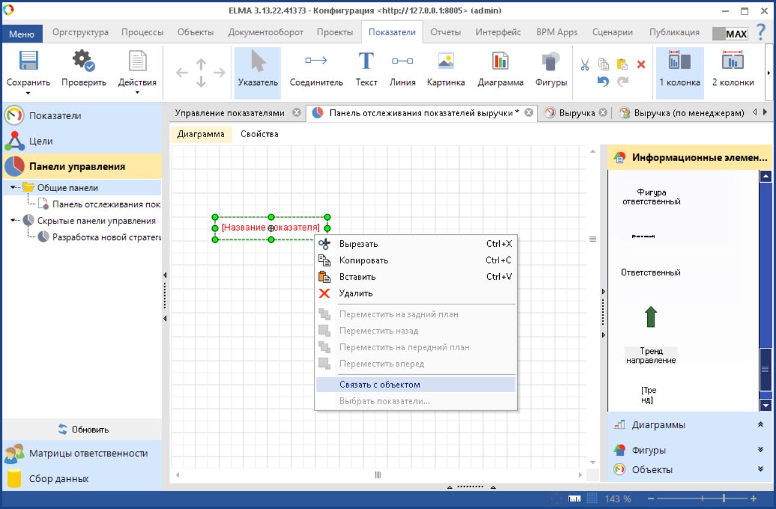This screenshot has width=776, height=509.
Task: Open dropdown arrow under Сохранить
Action: 28,93
